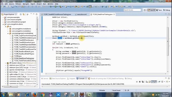
Task: Open the Source menu
Action: pyautogui.click(x=12, y=4)
